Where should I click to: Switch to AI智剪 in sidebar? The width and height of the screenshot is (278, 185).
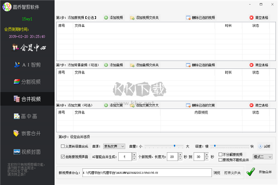coord(27,65)
